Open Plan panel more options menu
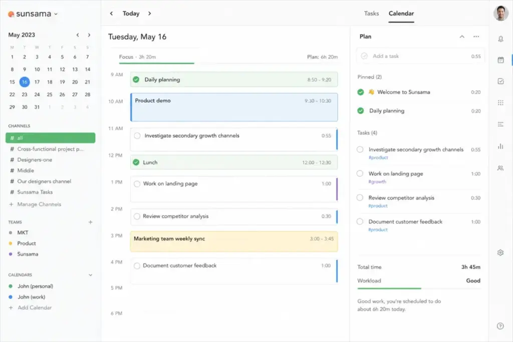This screenshot has width=513, height=342. point(476,37)
